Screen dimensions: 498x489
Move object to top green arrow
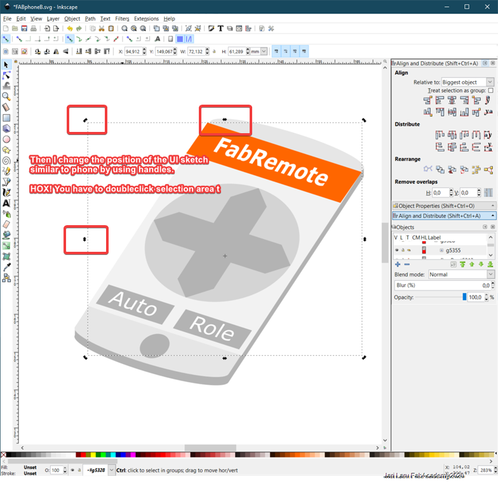pyautogui.click(x=462, y=264)
